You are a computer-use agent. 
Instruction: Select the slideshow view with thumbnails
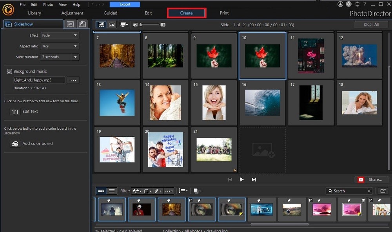101,24
